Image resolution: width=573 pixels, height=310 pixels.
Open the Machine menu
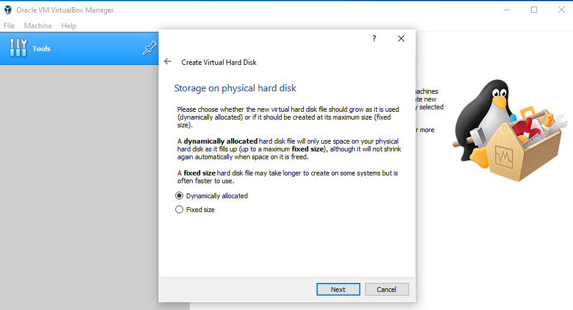coord(38,26)
